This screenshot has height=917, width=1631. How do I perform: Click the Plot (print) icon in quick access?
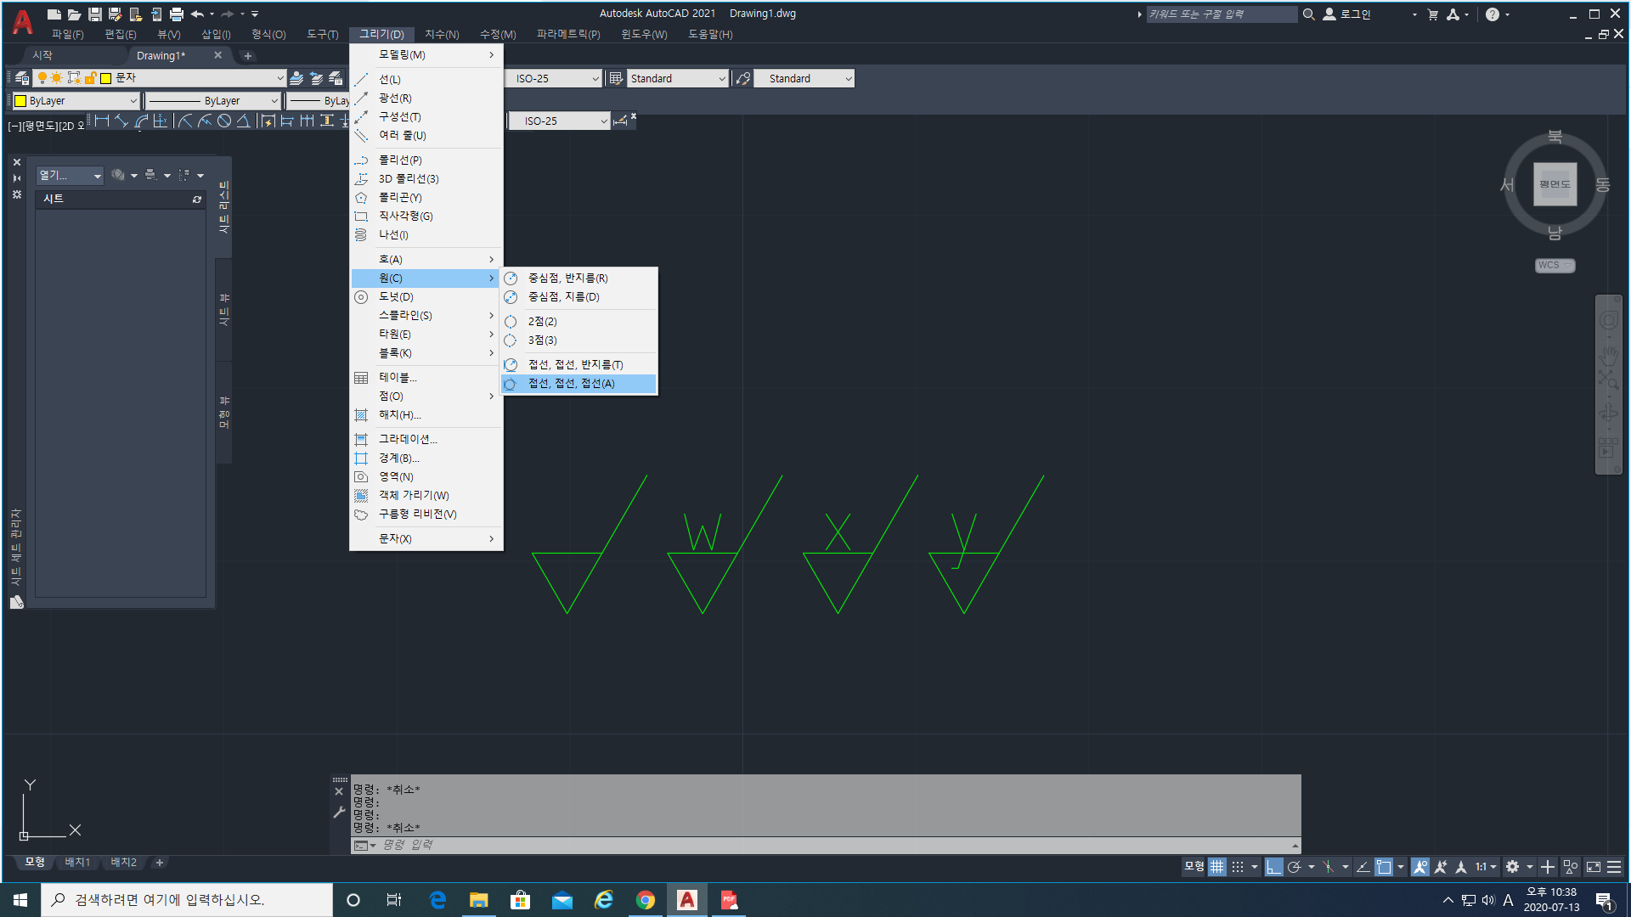(x=177, y=14)
